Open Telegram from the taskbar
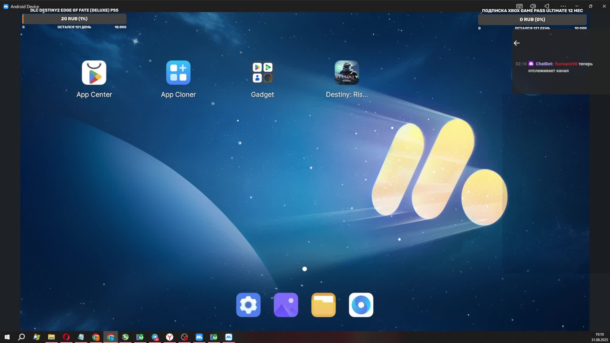610x343 pixels. [x=155, y=337]
